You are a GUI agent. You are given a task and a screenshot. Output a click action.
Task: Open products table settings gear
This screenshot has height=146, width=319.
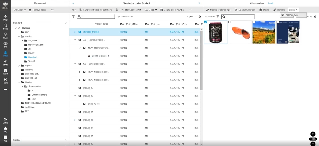(x=200, y=16)
